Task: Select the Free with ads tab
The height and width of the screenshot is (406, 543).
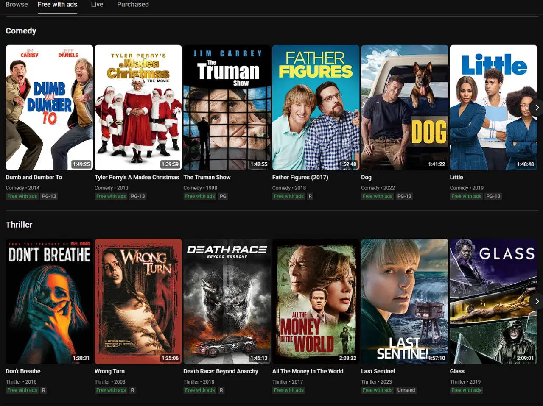Action: point(57,4)
